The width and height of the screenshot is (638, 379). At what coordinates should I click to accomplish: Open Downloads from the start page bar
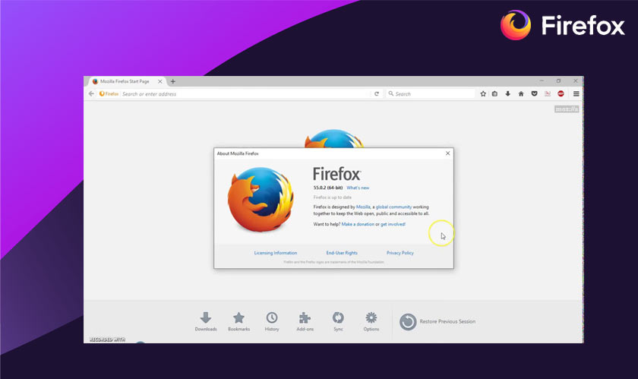coord(206,321)
